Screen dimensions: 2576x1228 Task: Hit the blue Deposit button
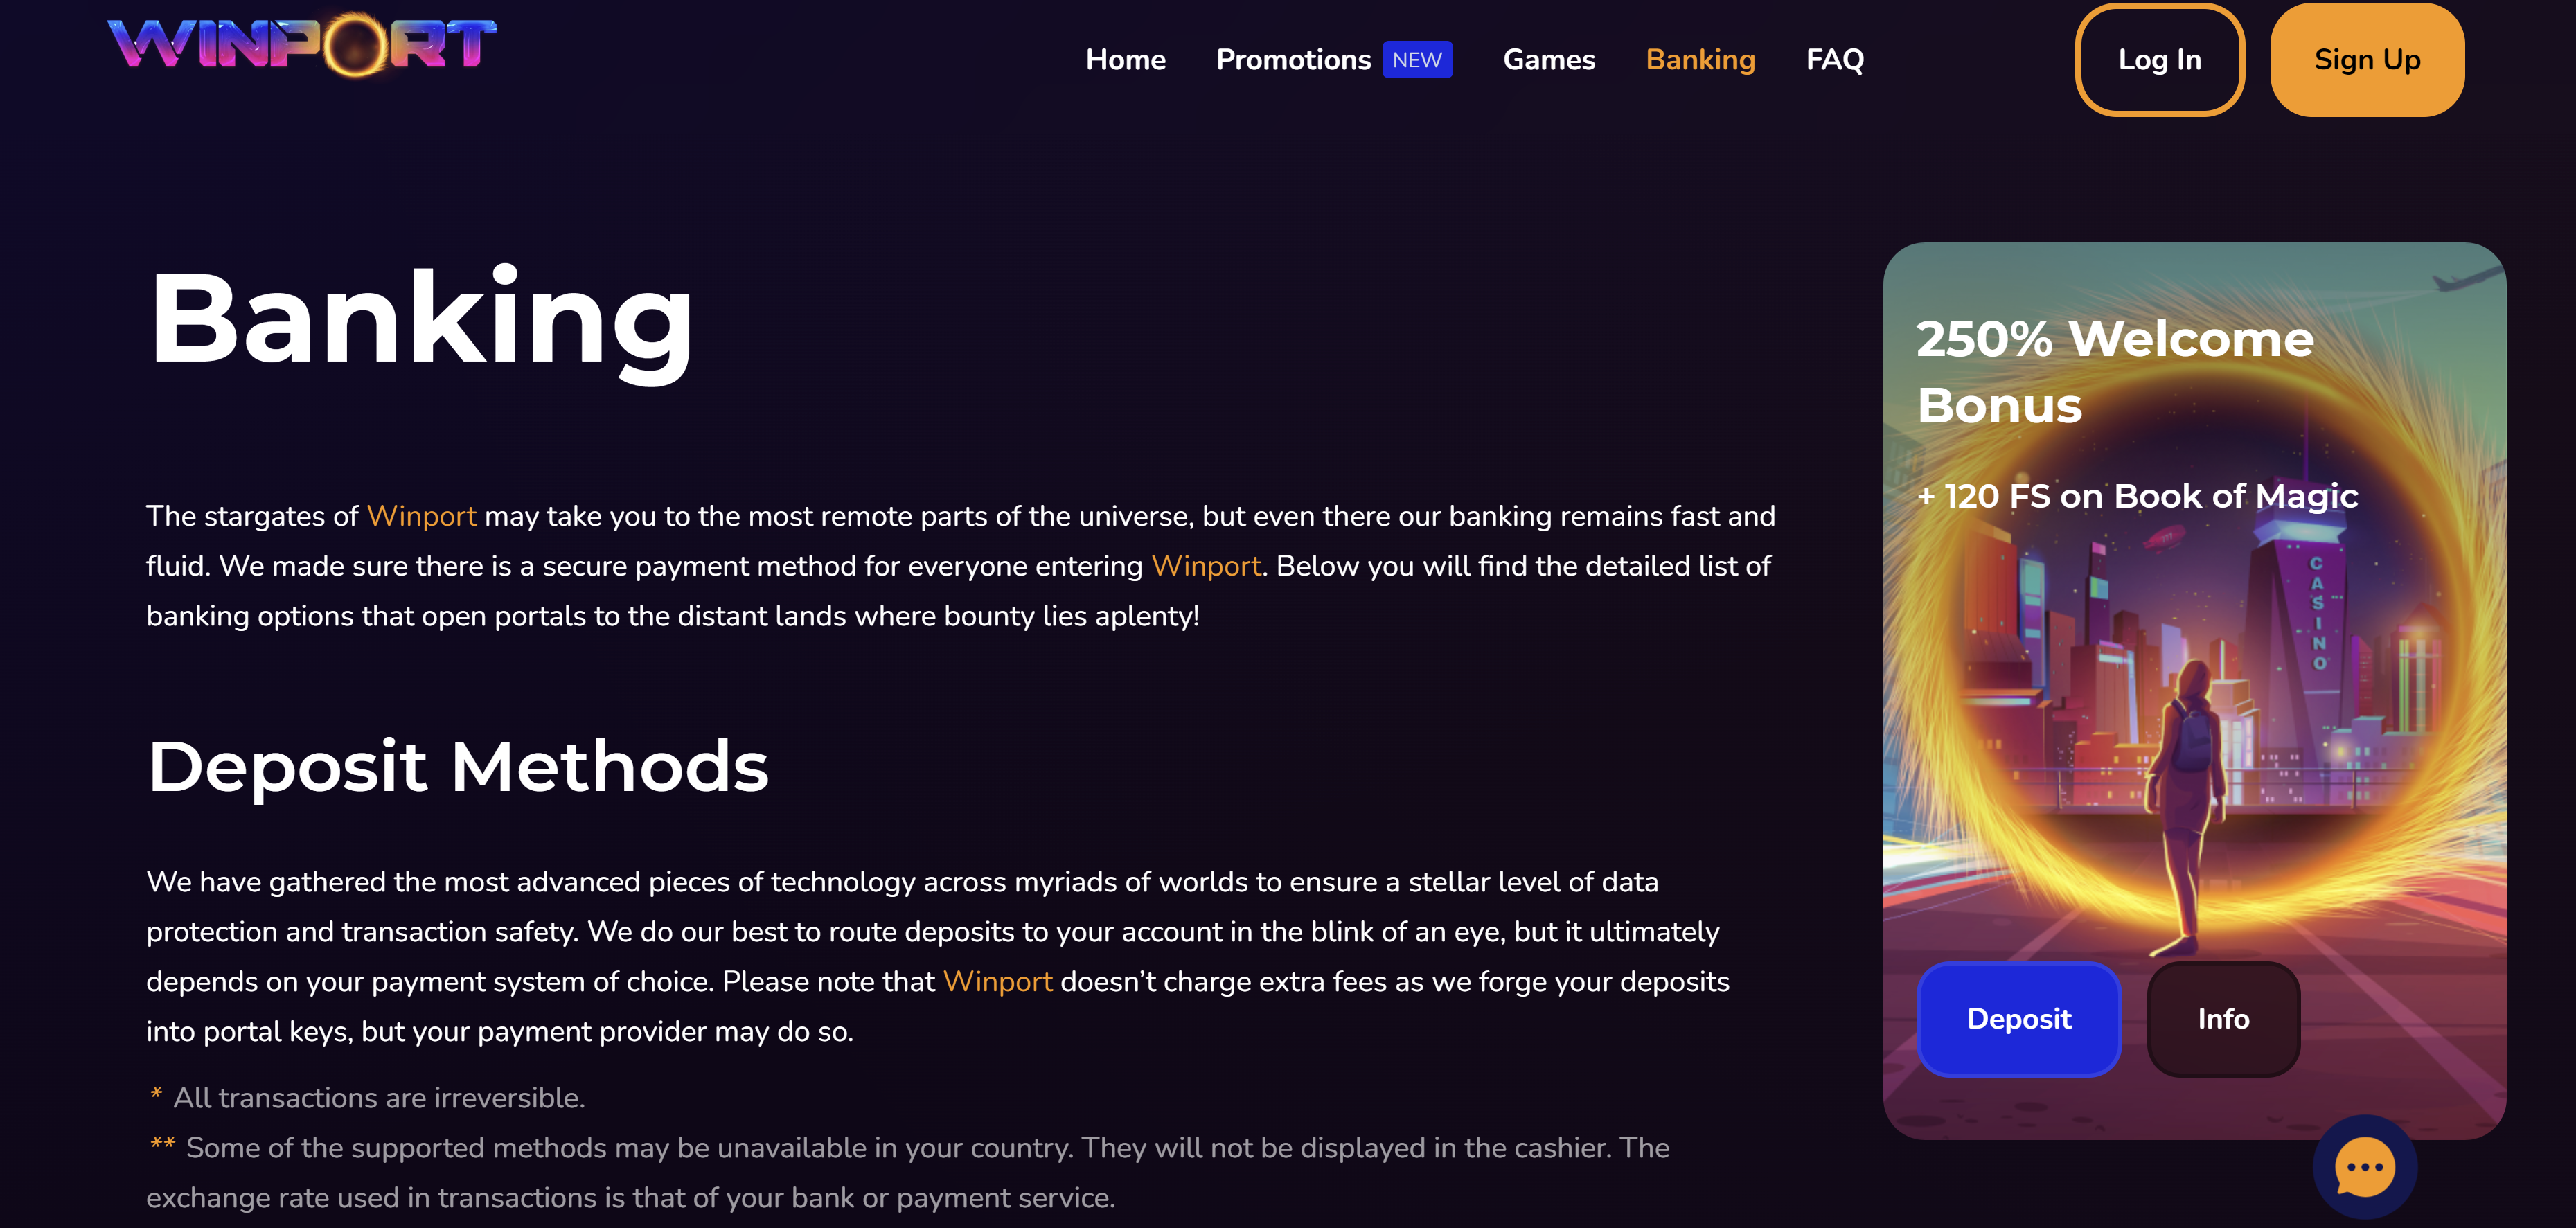click(x=2018, y=1019)
